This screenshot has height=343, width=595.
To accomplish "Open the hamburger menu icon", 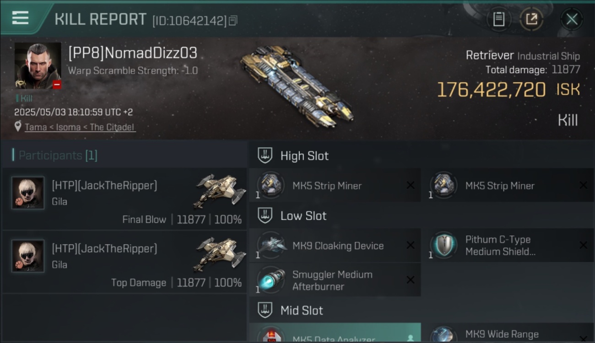I will [20, 18].
